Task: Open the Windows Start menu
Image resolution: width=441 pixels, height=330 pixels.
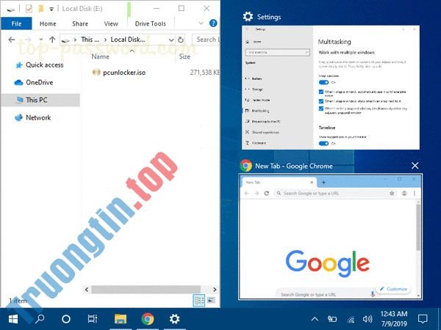Action: [x=13, y=319]
